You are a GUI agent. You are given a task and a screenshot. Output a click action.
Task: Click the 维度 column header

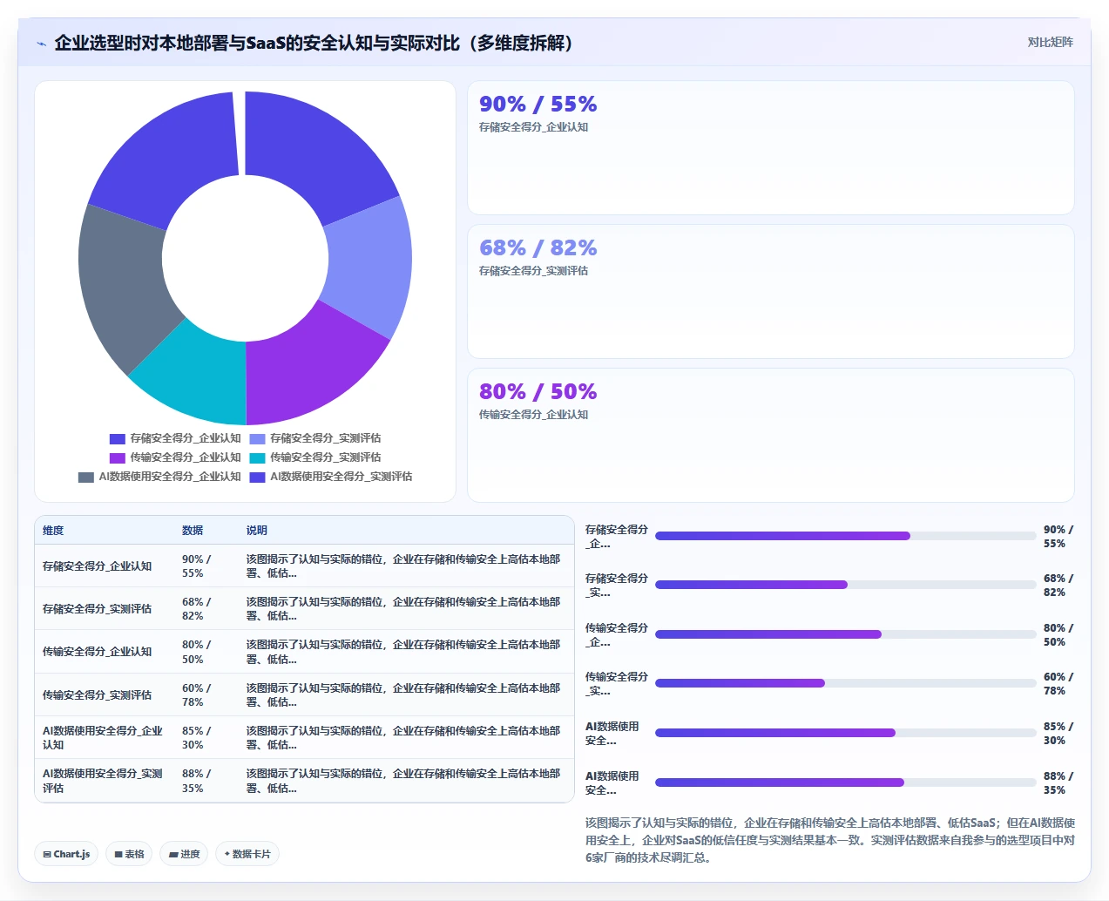click(x=53, y=530)
